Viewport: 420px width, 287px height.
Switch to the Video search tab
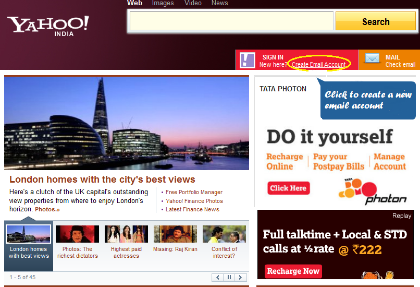point(193,3)
